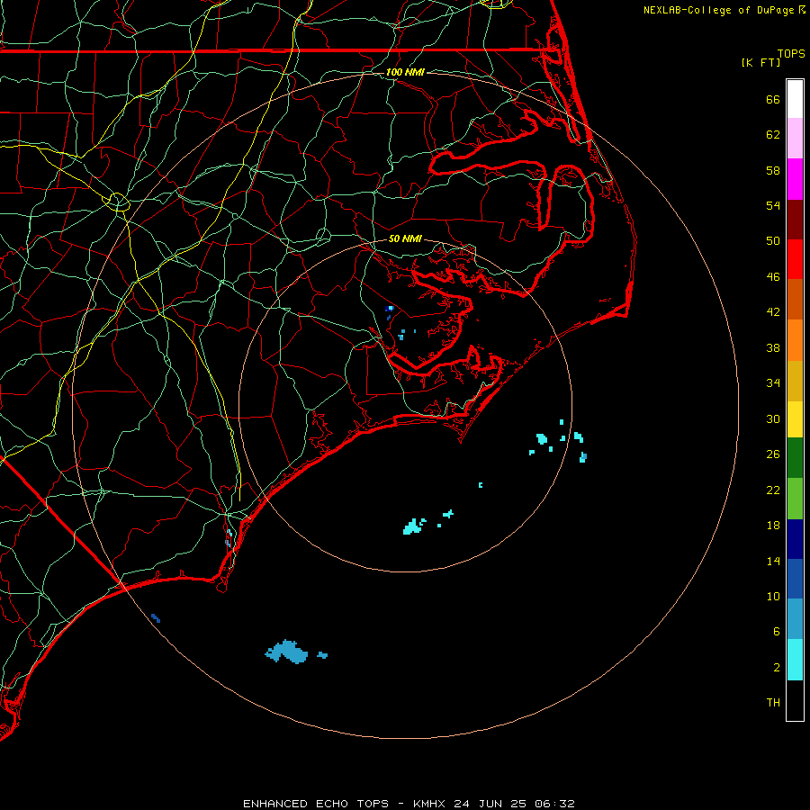Click the legend value 62
Screen dimensions: 810x810
[x=773, y=135]
